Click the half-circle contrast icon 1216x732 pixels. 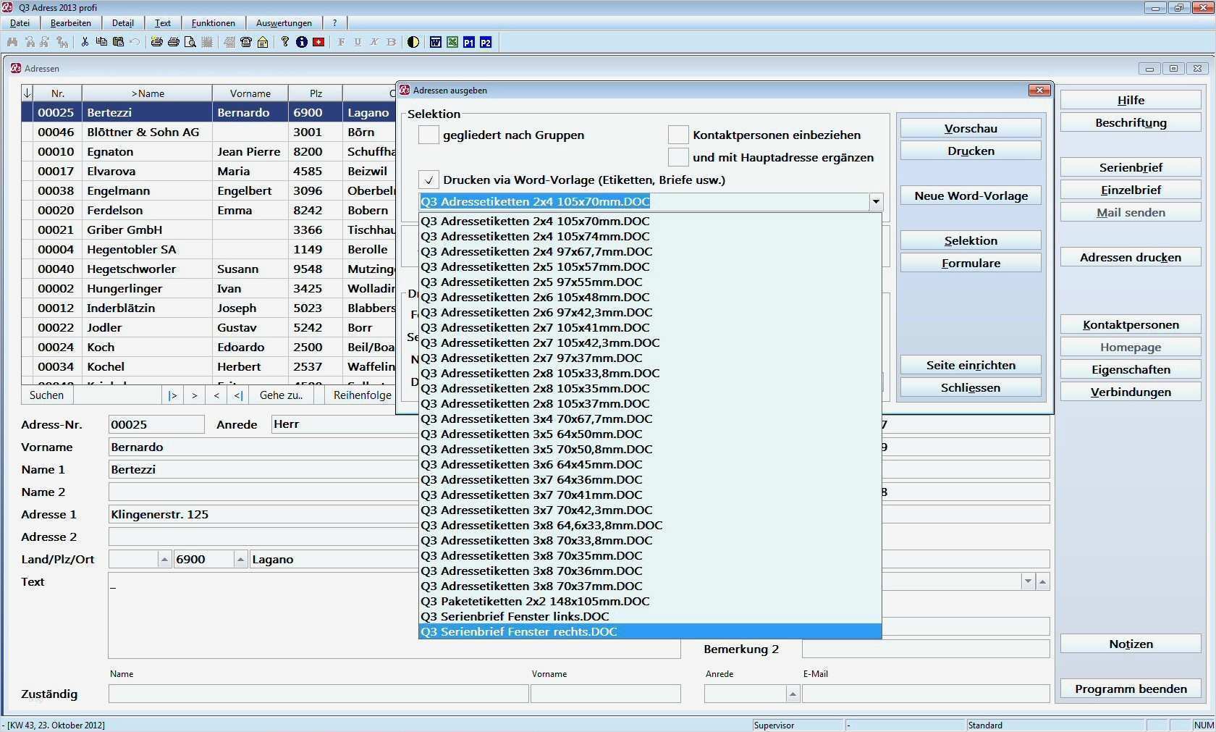413,42
